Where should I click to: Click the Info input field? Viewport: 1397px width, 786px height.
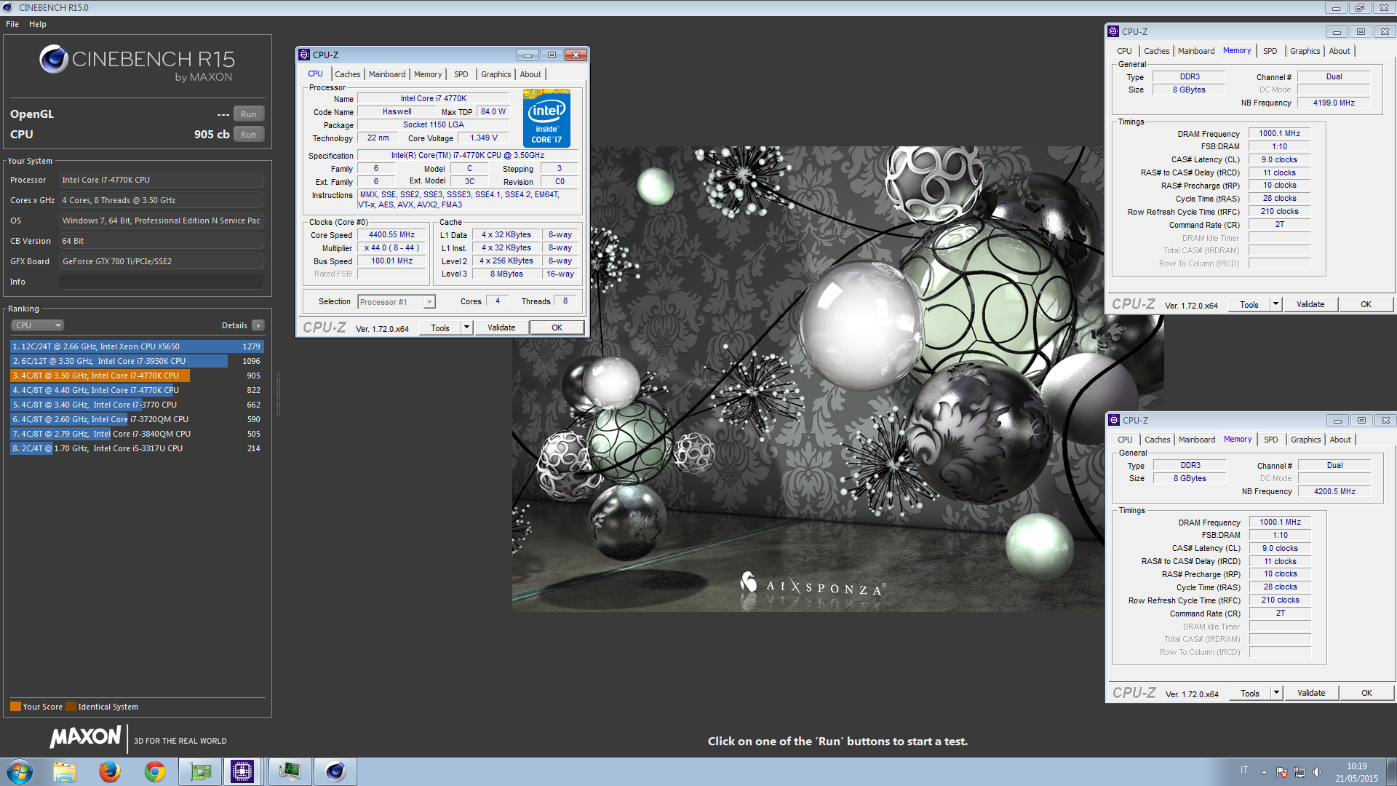click(162, 282)
